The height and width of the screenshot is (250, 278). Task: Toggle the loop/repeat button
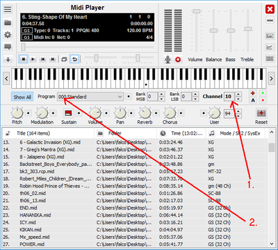coord(74,59)
